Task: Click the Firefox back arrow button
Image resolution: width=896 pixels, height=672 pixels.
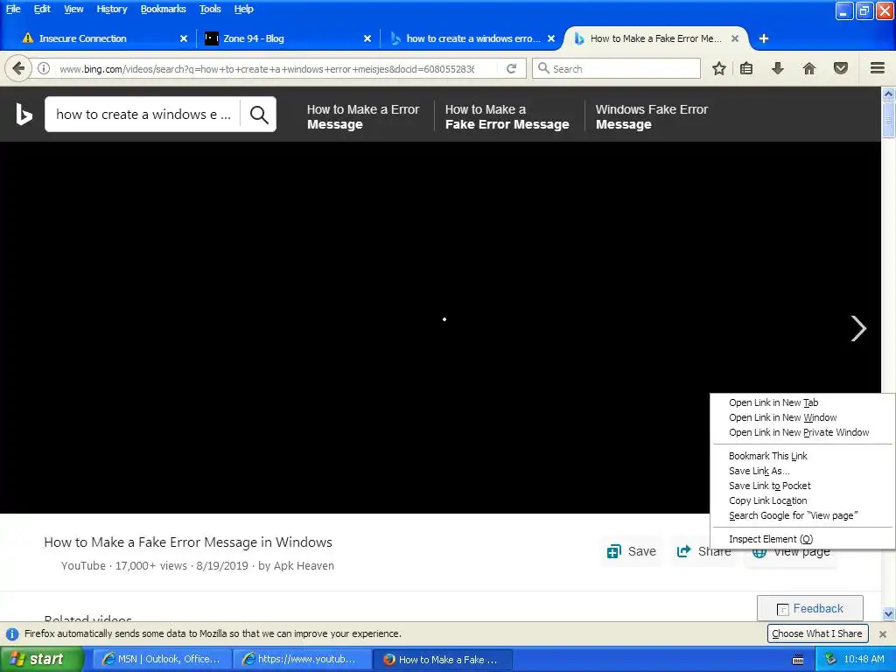Action: pos(18,68)
